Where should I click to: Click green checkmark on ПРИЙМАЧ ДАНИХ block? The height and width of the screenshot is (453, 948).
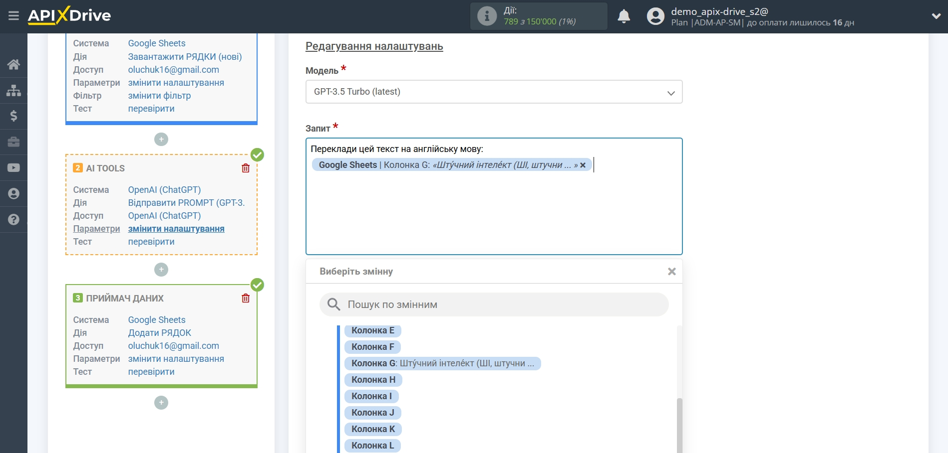257,285
